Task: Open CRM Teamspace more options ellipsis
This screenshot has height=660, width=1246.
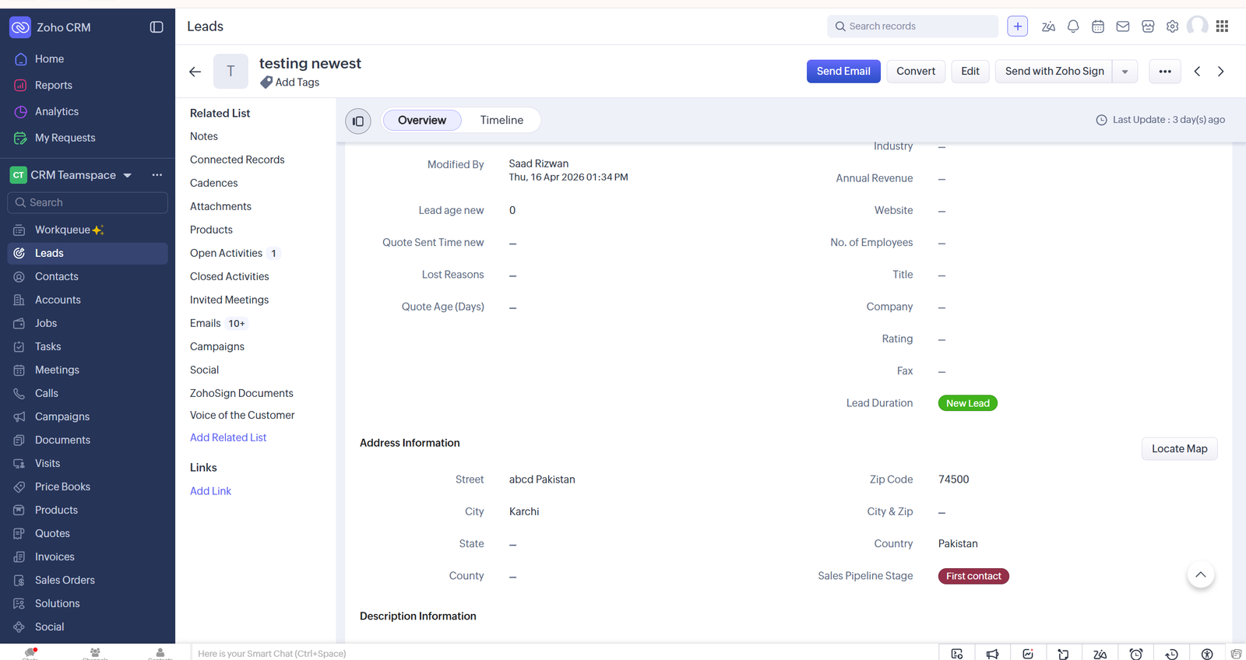Action: click(157, 175)
